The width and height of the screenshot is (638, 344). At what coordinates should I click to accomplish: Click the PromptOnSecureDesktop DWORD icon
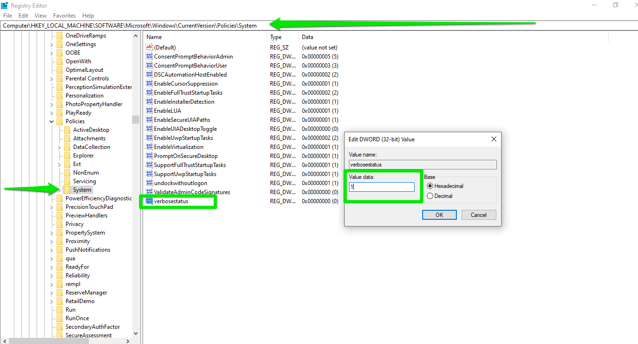click(149, 156)
